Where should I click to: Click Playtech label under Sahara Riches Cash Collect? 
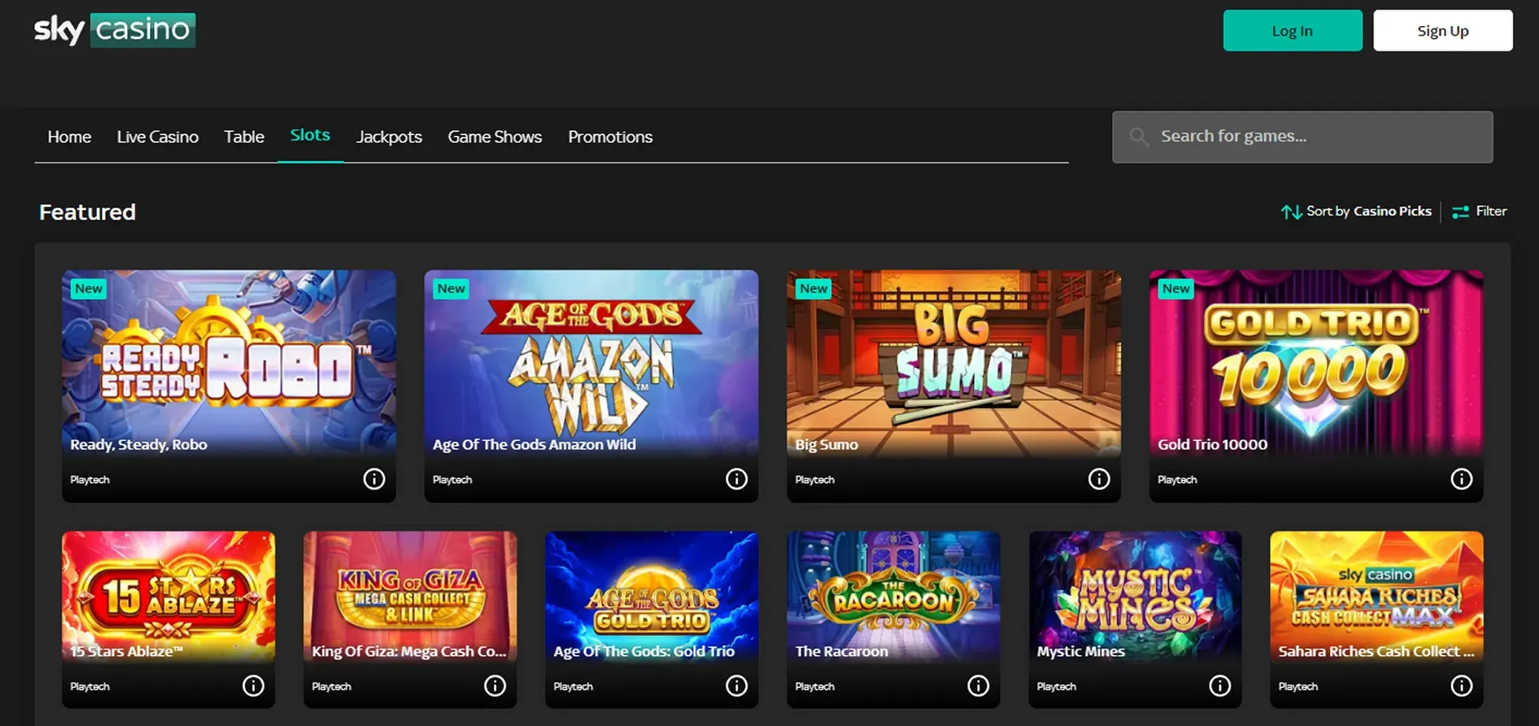(x=1298, y=687)
